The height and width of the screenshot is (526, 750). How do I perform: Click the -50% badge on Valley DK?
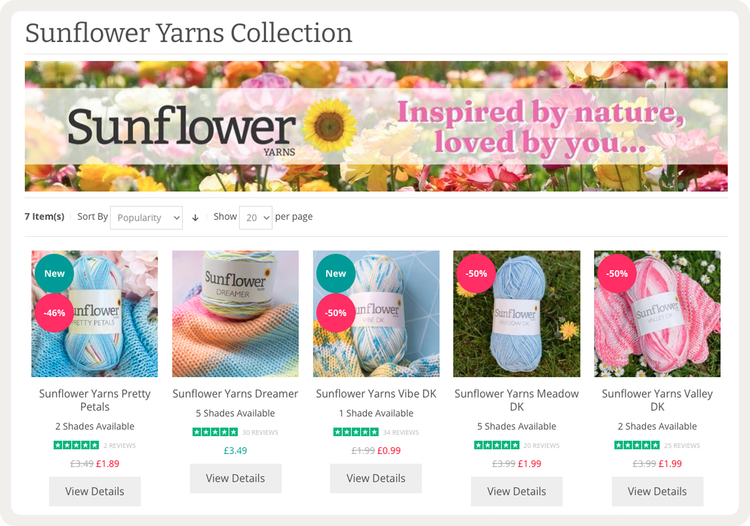click(x=617, y=273)
